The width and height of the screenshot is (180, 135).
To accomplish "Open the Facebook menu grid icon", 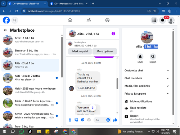I will pos(154,20).
